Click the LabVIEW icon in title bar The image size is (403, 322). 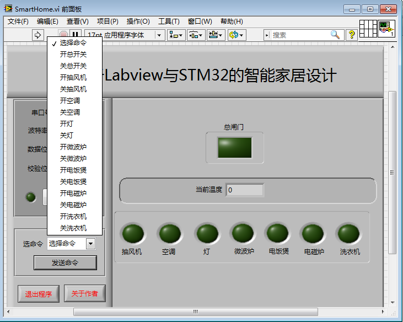tap(8, 8)
